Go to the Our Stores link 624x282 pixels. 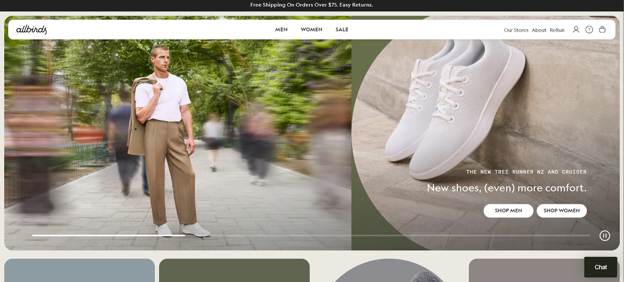click(516, 30)
